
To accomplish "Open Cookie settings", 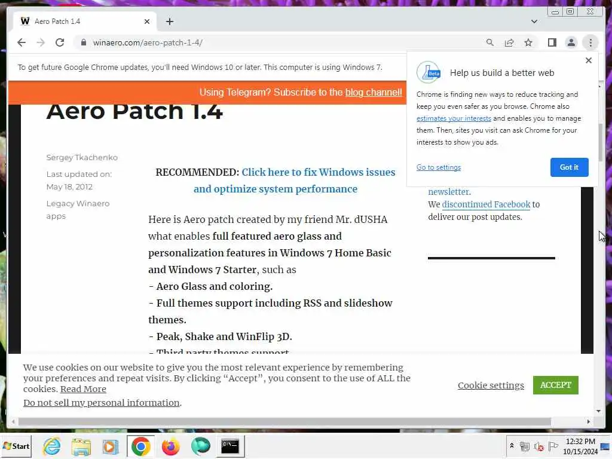I will pyautogui.click(x=491, y=385).
